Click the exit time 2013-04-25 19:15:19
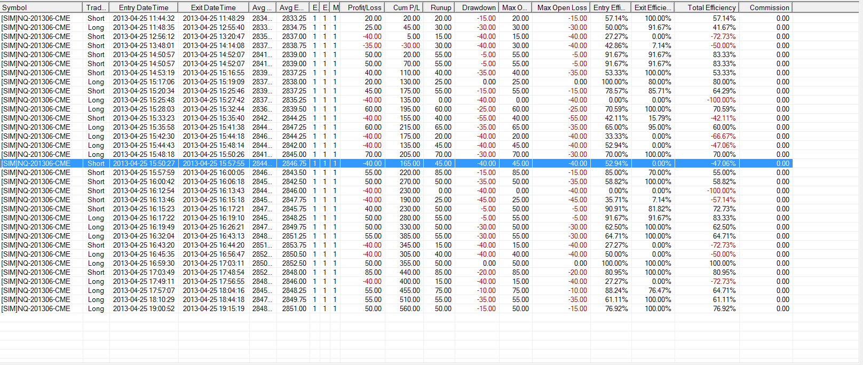This screenshot has height=365, width=863. [213, 308]
